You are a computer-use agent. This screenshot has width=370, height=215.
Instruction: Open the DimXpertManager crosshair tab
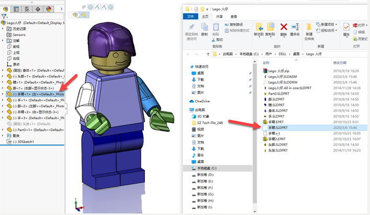point(38,9)
